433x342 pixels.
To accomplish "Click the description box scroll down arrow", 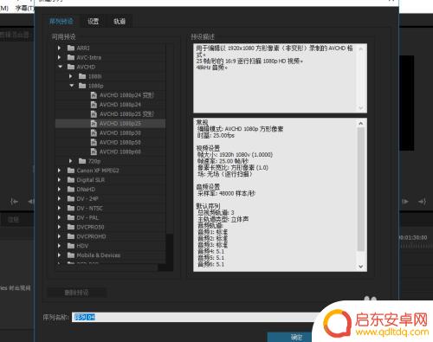I will (x=361, y=107).
